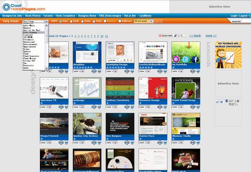Click the Login link

[x=234, y=15]
